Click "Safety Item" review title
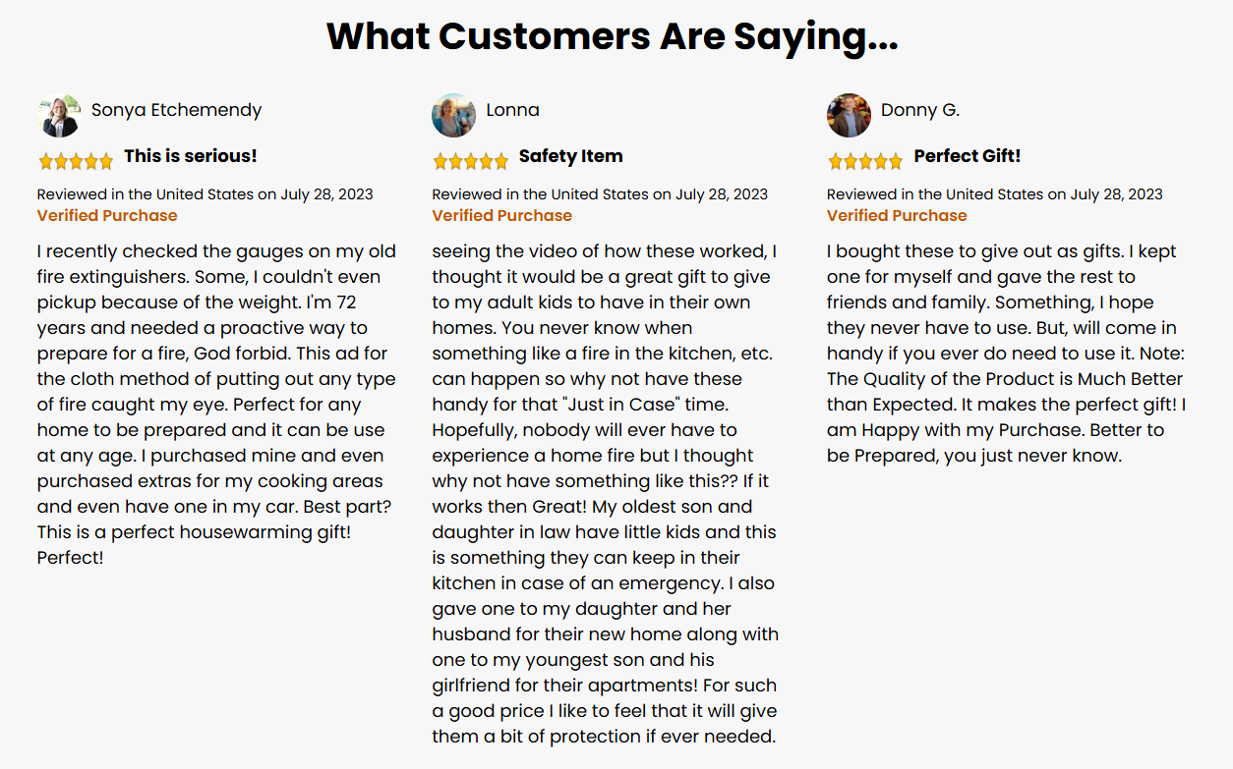This screenshot has height=769, width=1233. point(571,156)
